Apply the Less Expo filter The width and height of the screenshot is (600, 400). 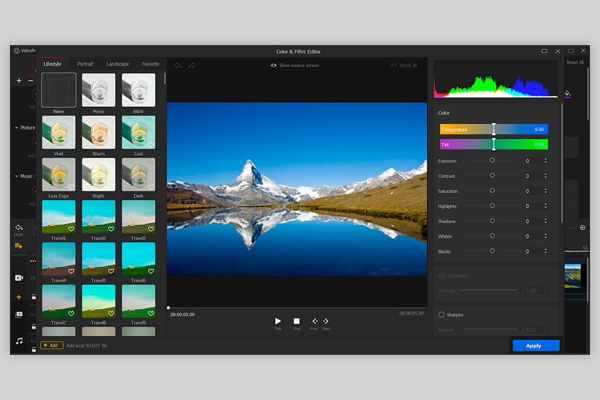(59, 174)
